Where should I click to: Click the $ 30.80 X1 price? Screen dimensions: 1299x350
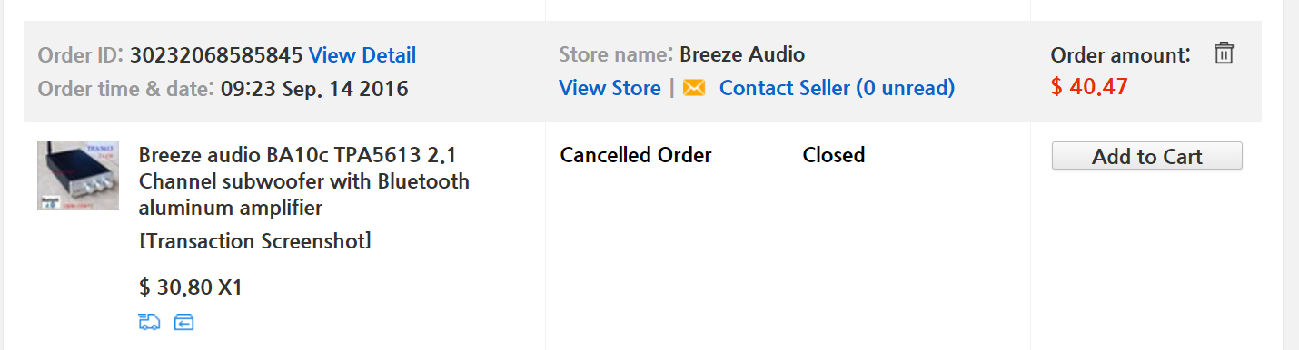pyautogui.click(x=191, y=287)
